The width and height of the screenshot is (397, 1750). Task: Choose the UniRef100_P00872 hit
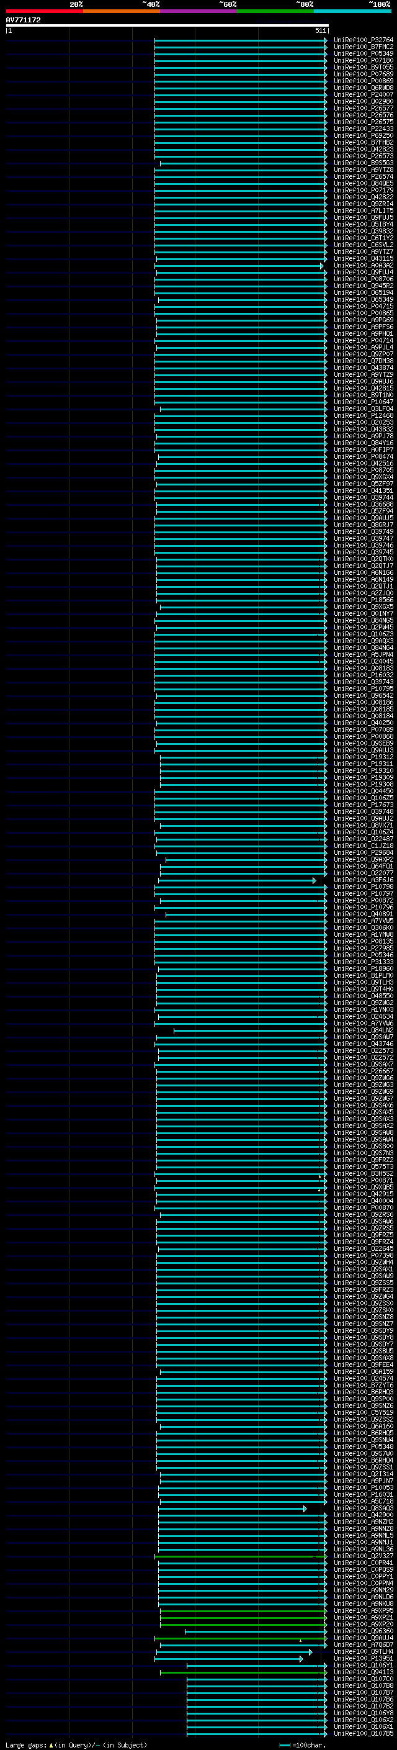(364, 900)
